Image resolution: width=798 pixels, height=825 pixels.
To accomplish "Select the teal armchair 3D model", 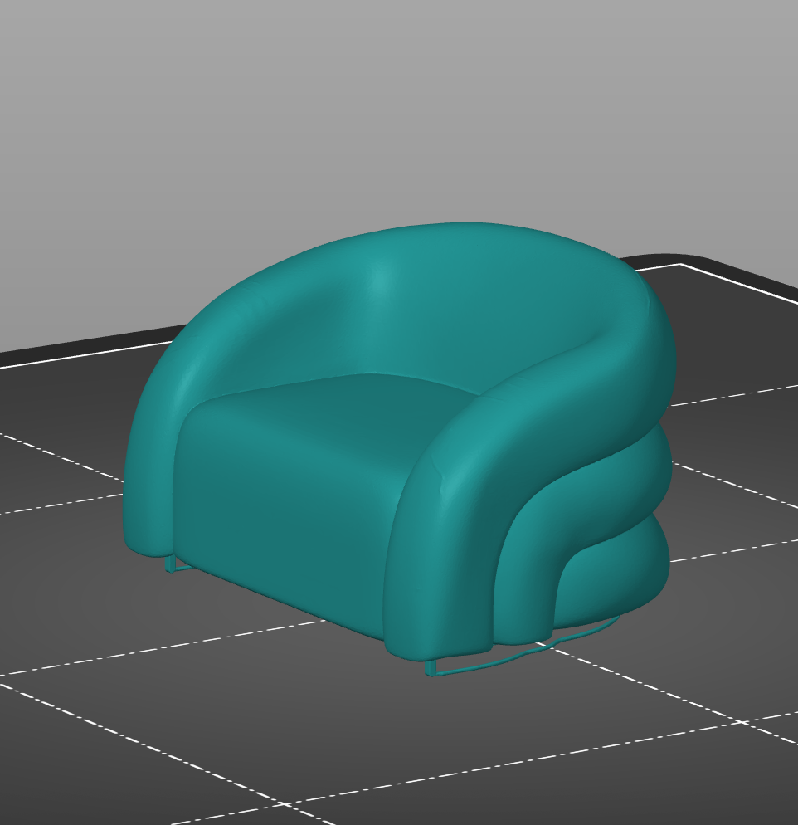I will [400, 447].
